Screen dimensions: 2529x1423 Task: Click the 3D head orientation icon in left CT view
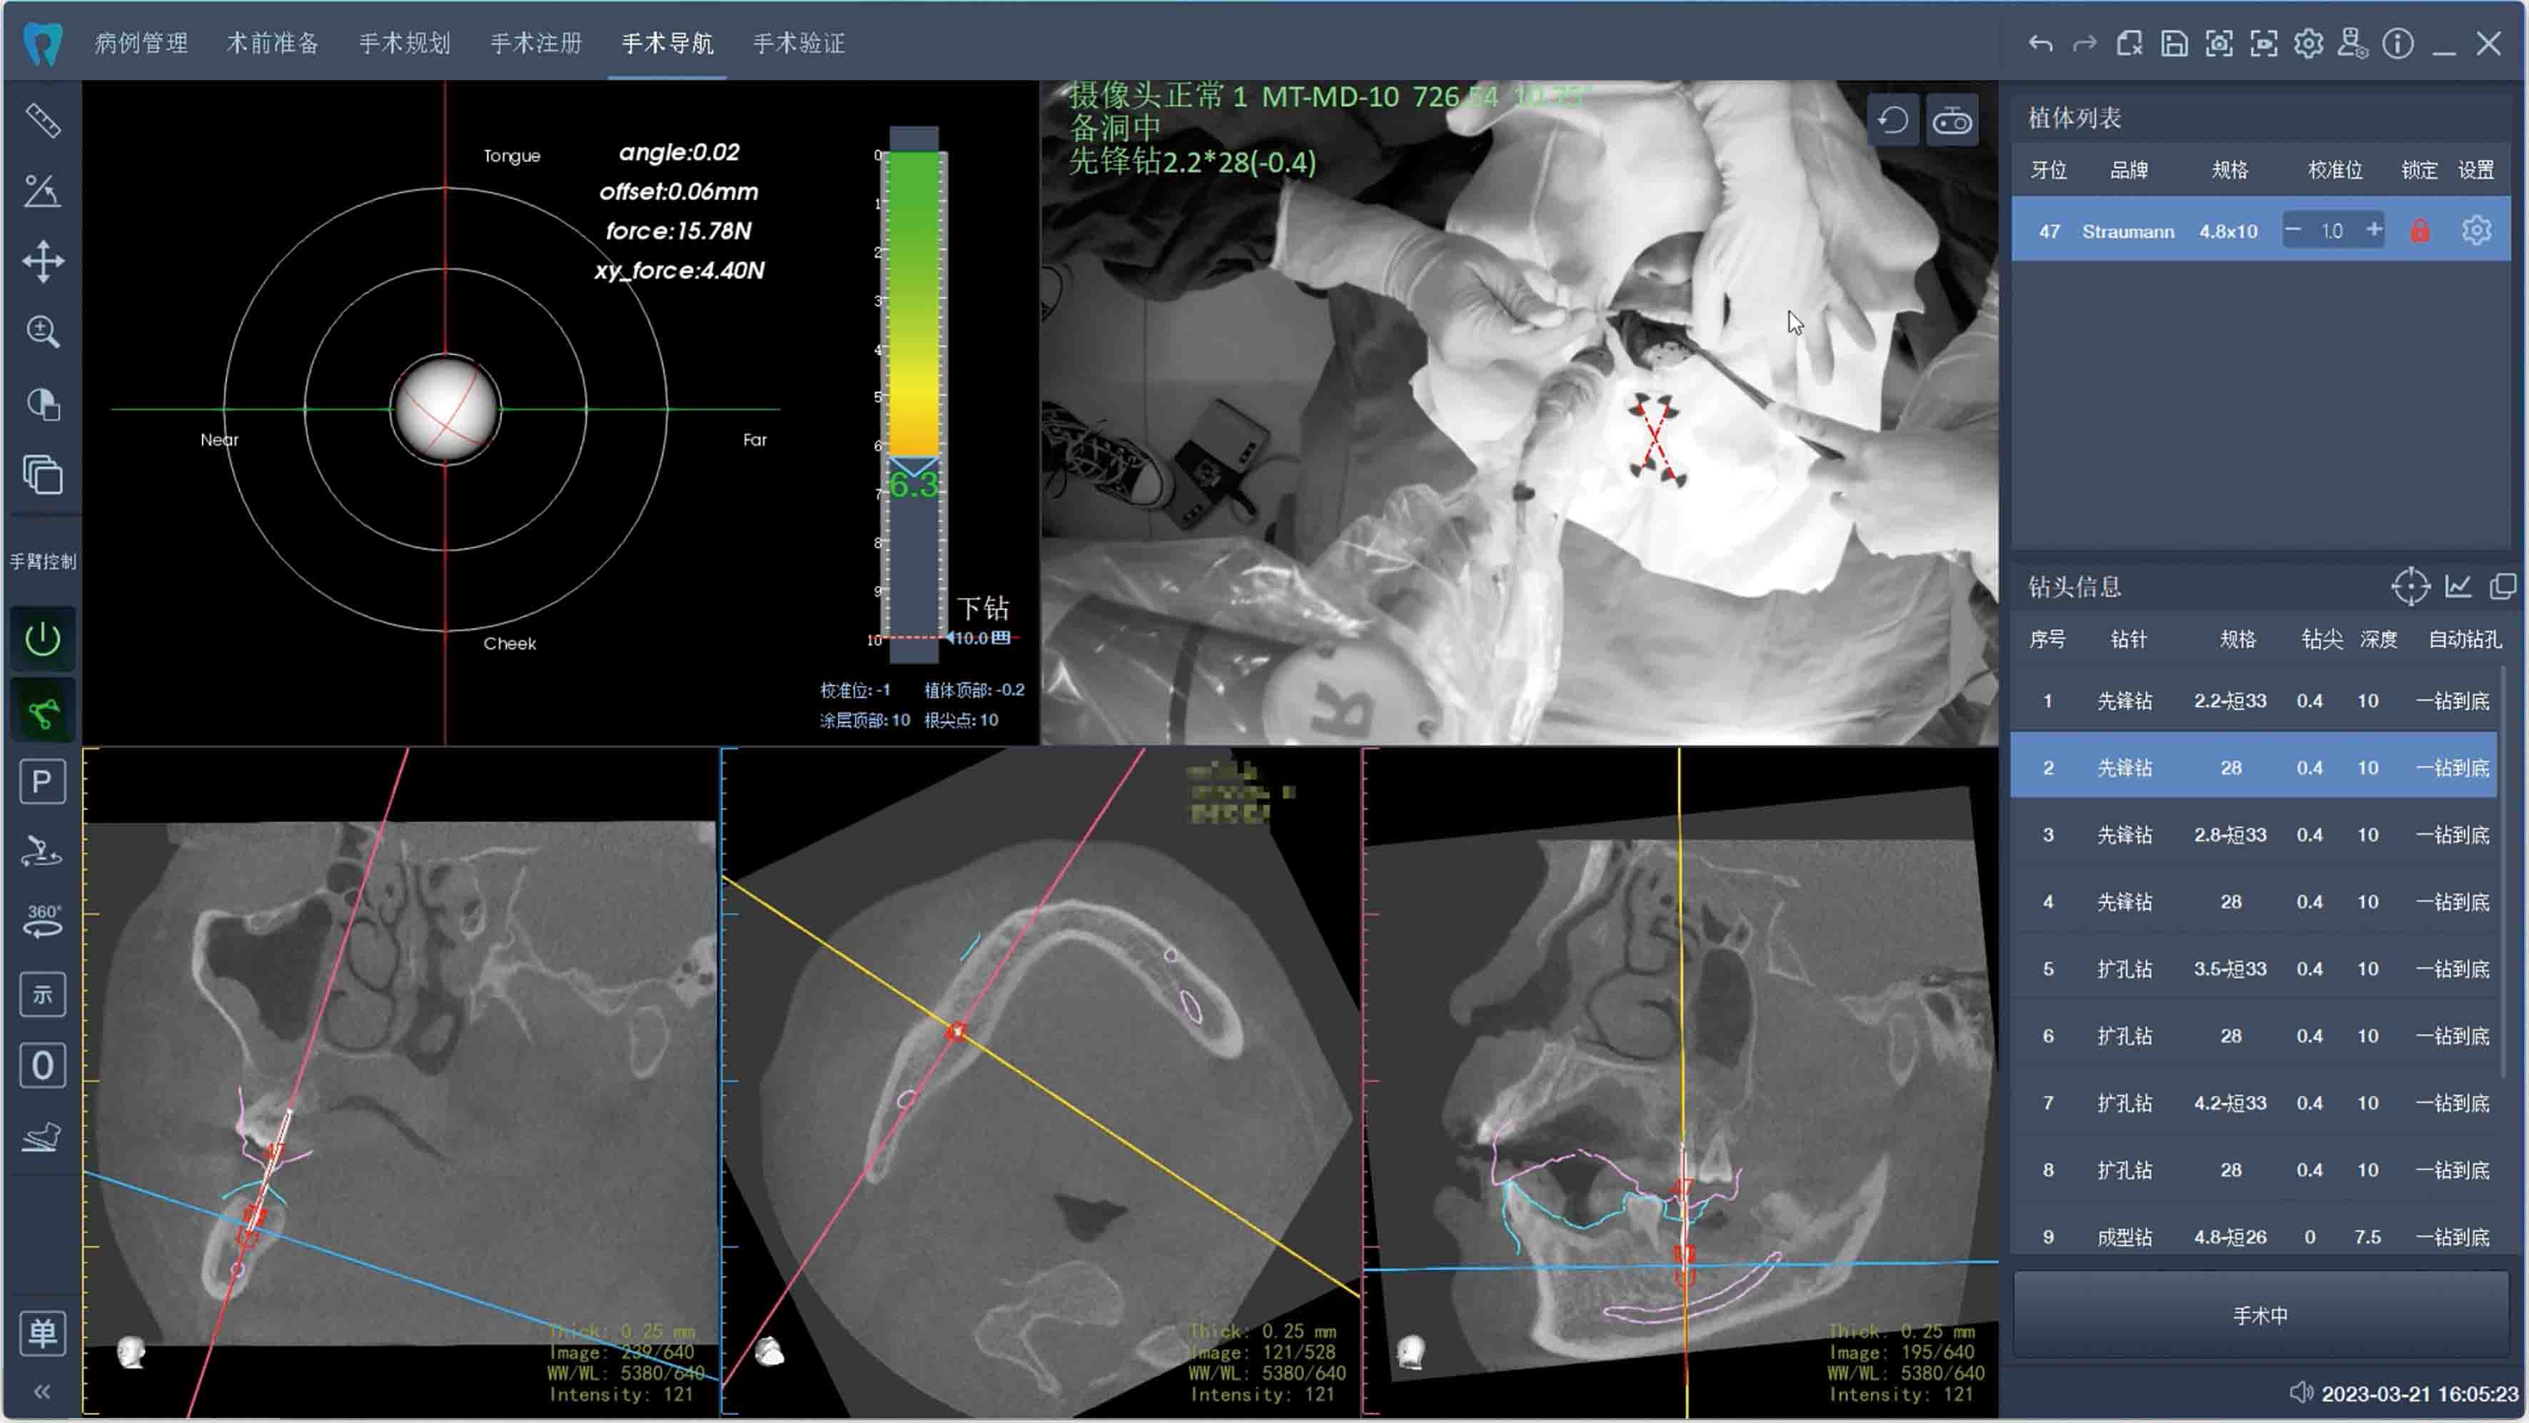(x=131, y=1352)
